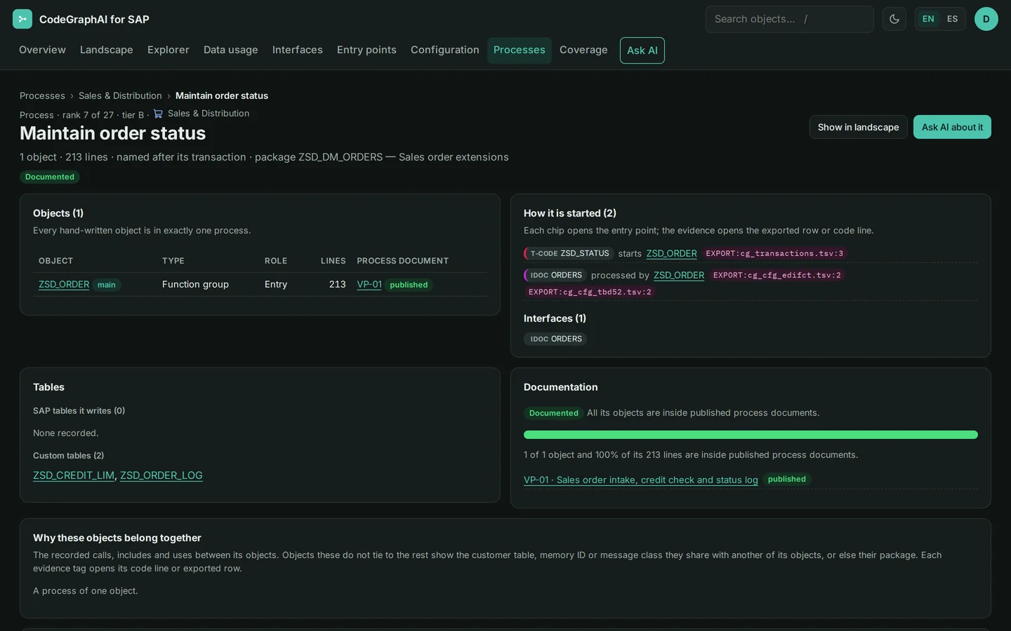Open the Entry points tab
Viewport: 1011px width, 631px height.
click(366, 50)
